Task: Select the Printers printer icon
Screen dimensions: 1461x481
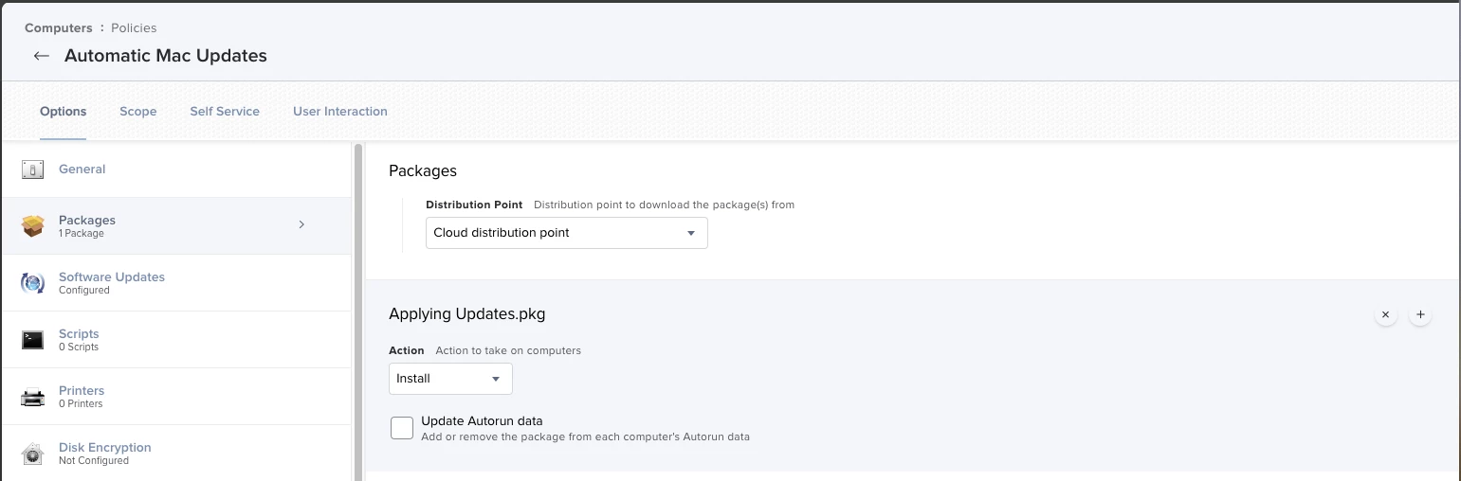Action: [33, 397]
